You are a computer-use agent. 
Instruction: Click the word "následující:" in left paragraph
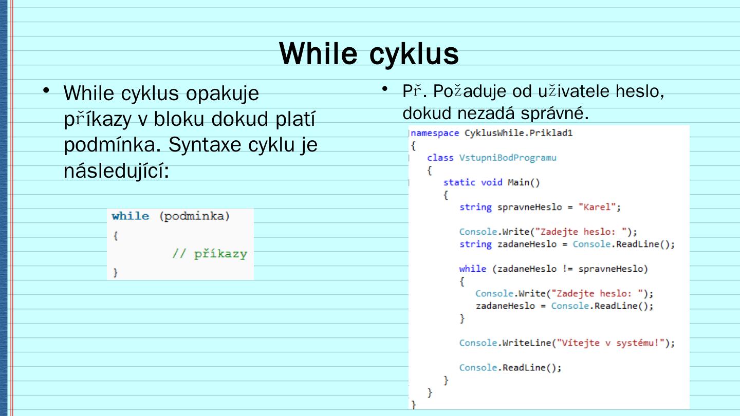(x=116, y=172)
